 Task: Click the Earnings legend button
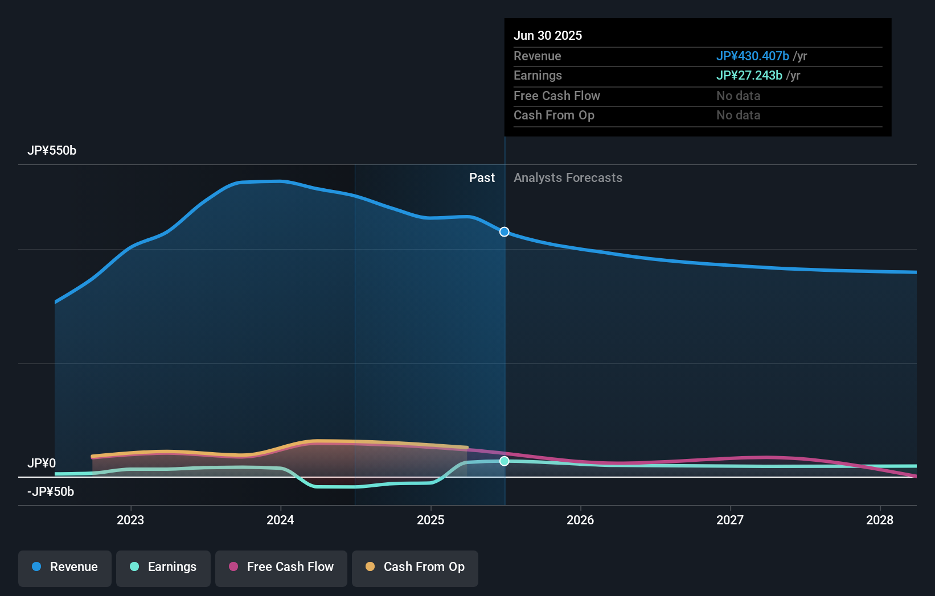click(x=163, y=568)
